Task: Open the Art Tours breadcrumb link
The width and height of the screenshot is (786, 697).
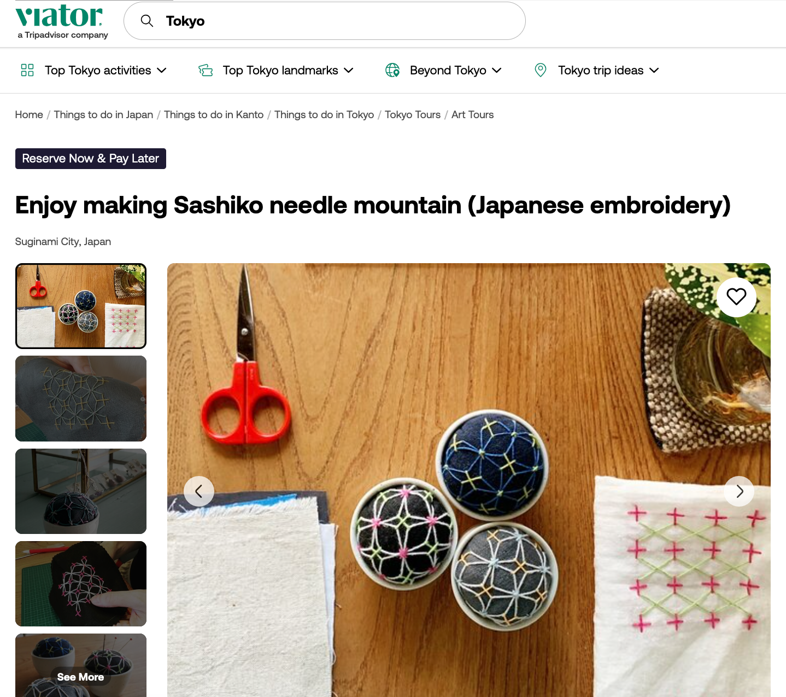Action: 472,115
